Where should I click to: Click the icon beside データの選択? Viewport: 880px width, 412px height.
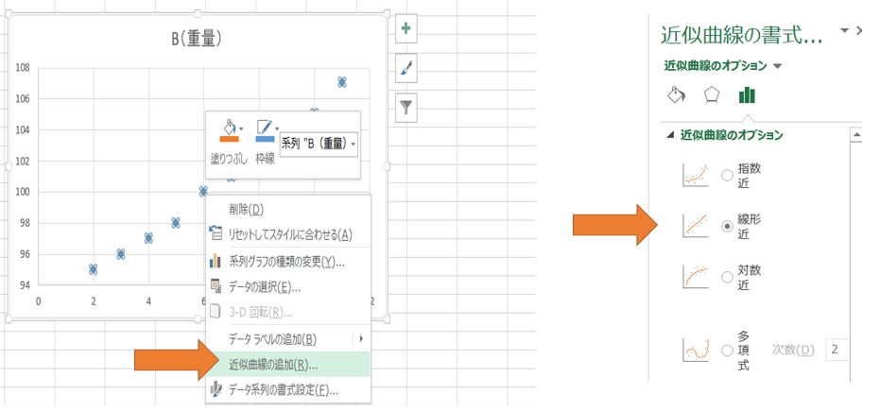click(x=216, y=287)
